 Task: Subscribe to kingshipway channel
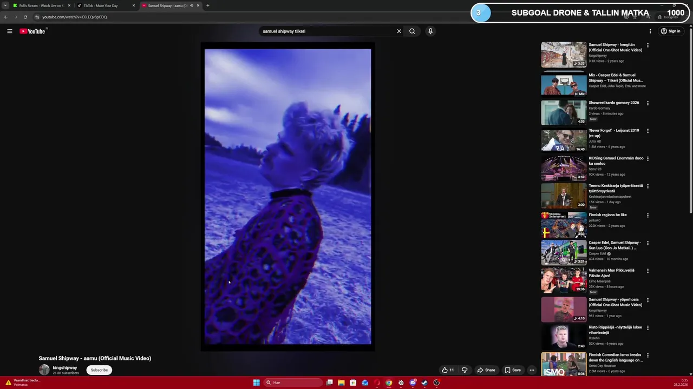click(99, 370)
